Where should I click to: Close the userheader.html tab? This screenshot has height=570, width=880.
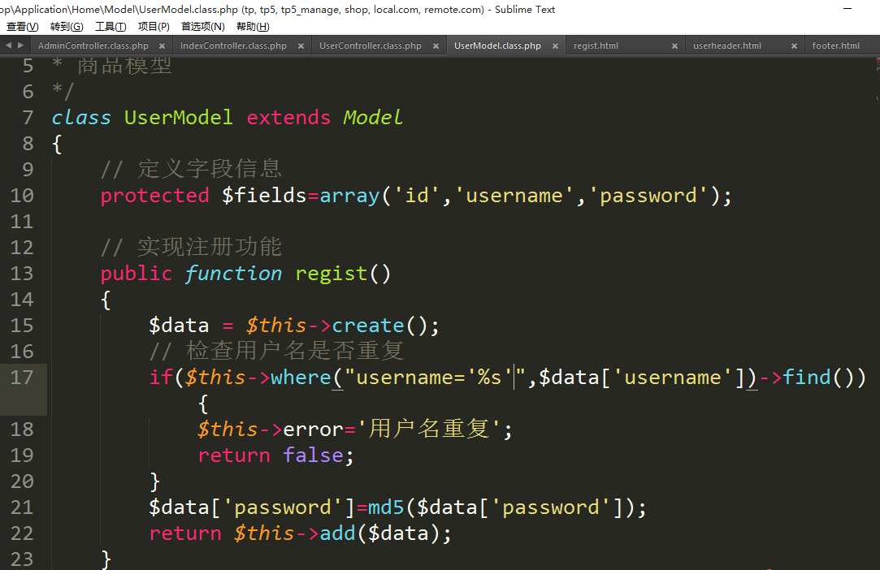(x=794, y=46)
